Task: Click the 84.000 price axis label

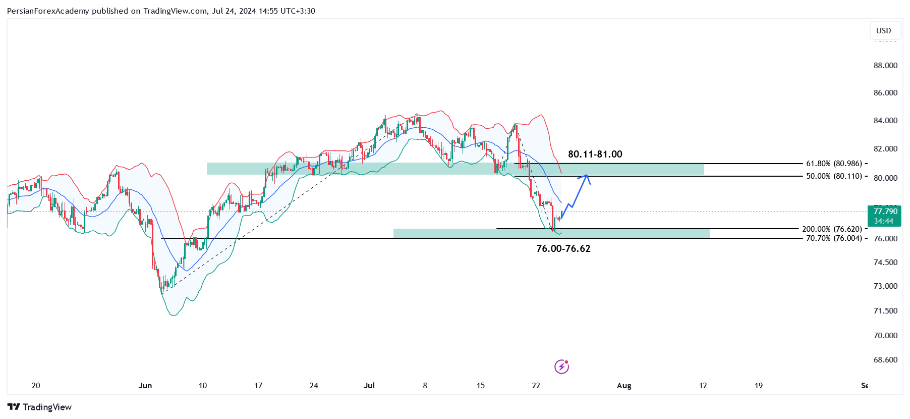Action: click(885, 120)
